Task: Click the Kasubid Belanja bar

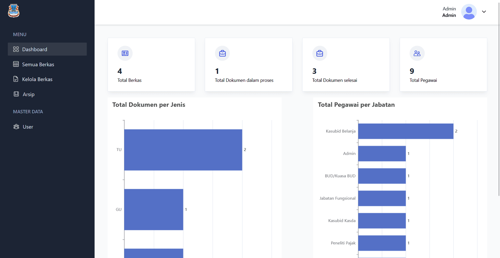Action: point(406,131)
